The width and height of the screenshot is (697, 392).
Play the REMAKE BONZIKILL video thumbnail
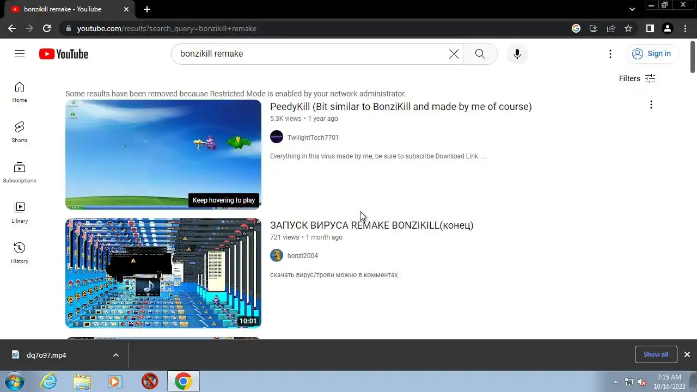(163, 273)
